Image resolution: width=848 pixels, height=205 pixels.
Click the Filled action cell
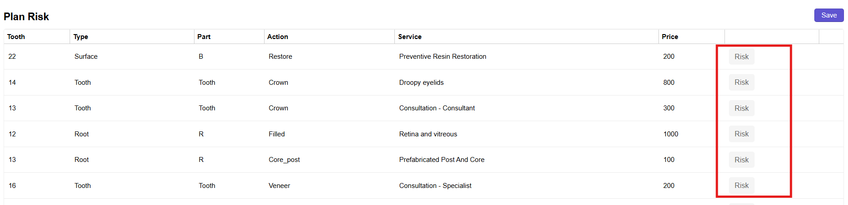276,134
